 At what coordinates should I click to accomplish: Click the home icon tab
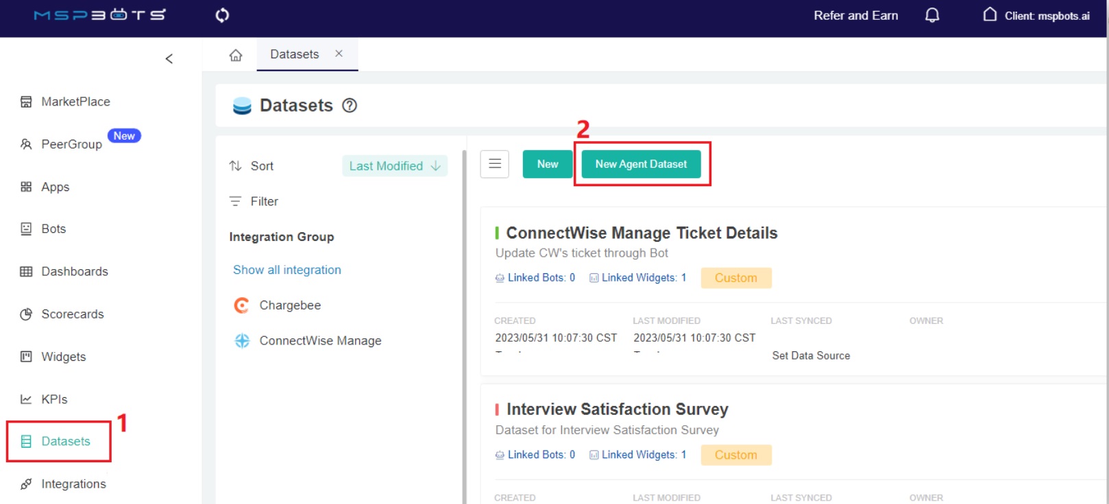[236, 55]
